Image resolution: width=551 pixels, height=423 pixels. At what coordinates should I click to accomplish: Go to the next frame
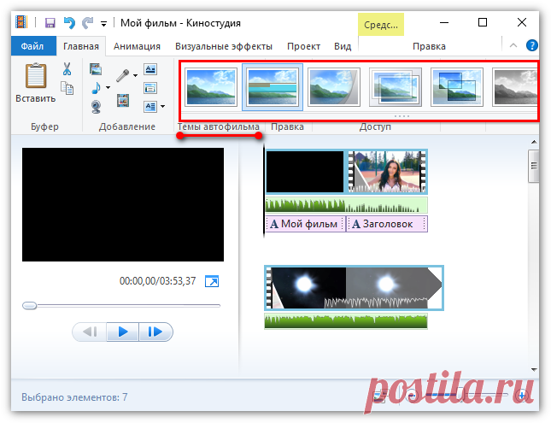(x=155, y=332)
